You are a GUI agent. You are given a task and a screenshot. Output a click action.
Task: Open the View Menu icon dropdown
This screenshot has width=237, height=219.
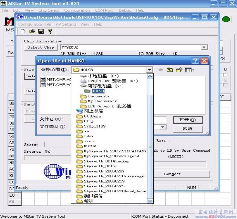190,70
